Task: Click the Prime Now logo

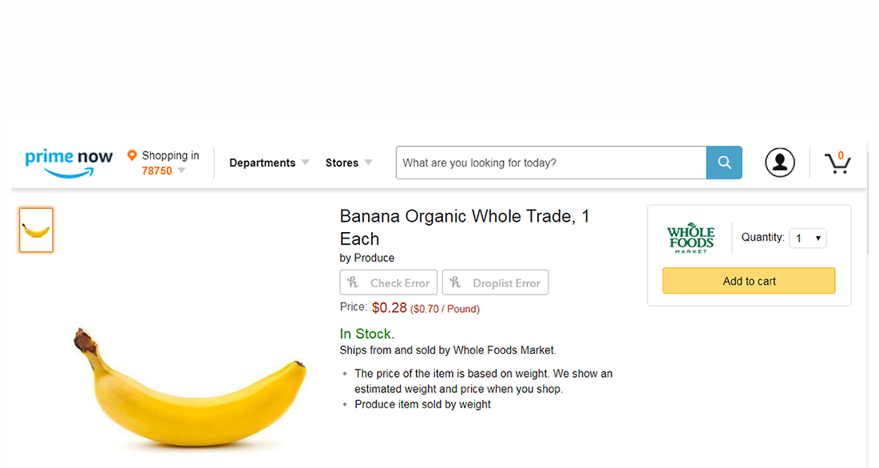Action: pyautogui.click(x=69, y=162)
